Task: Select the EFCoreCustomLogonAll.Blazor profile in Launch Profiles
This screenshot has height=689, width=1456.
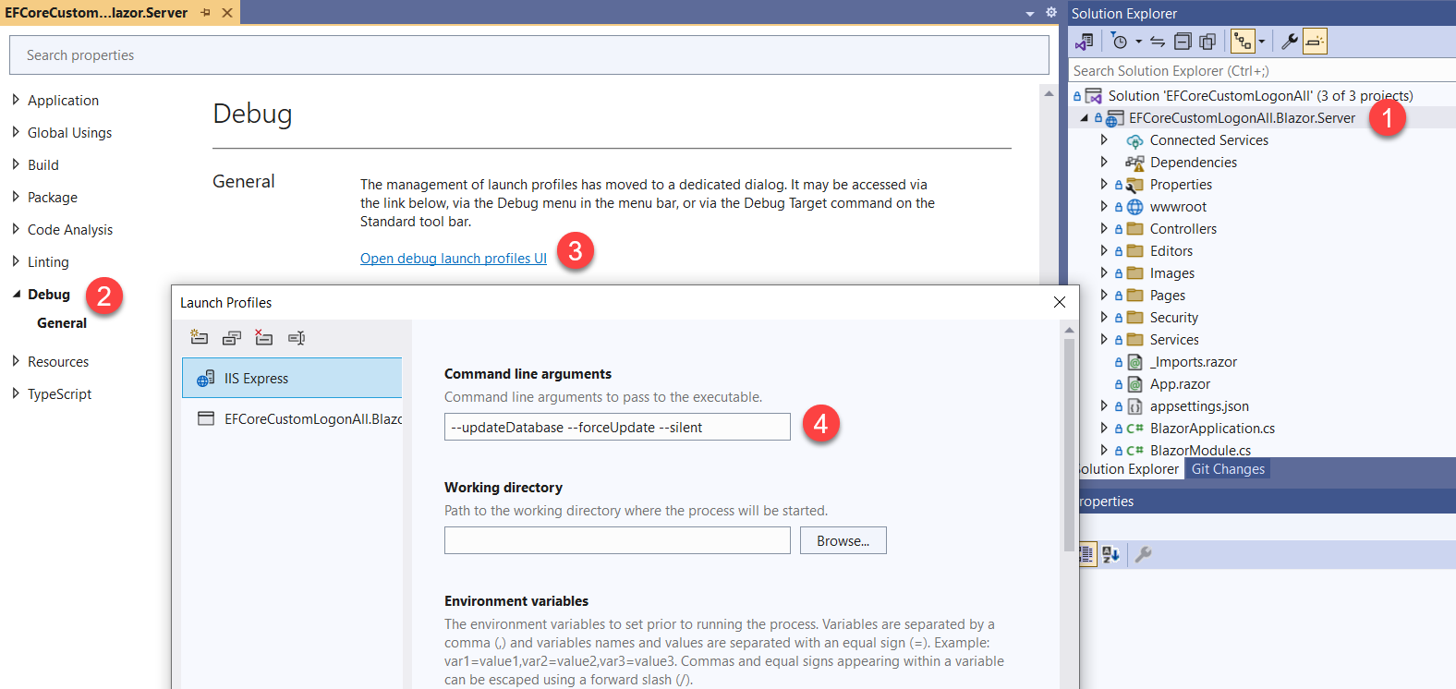Action: click(x=292, y=418)
